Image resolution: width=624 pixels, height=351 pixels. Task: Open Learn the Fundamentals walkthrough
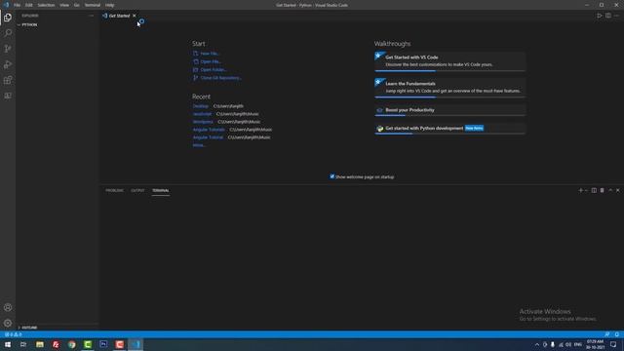tap(450, 88)
